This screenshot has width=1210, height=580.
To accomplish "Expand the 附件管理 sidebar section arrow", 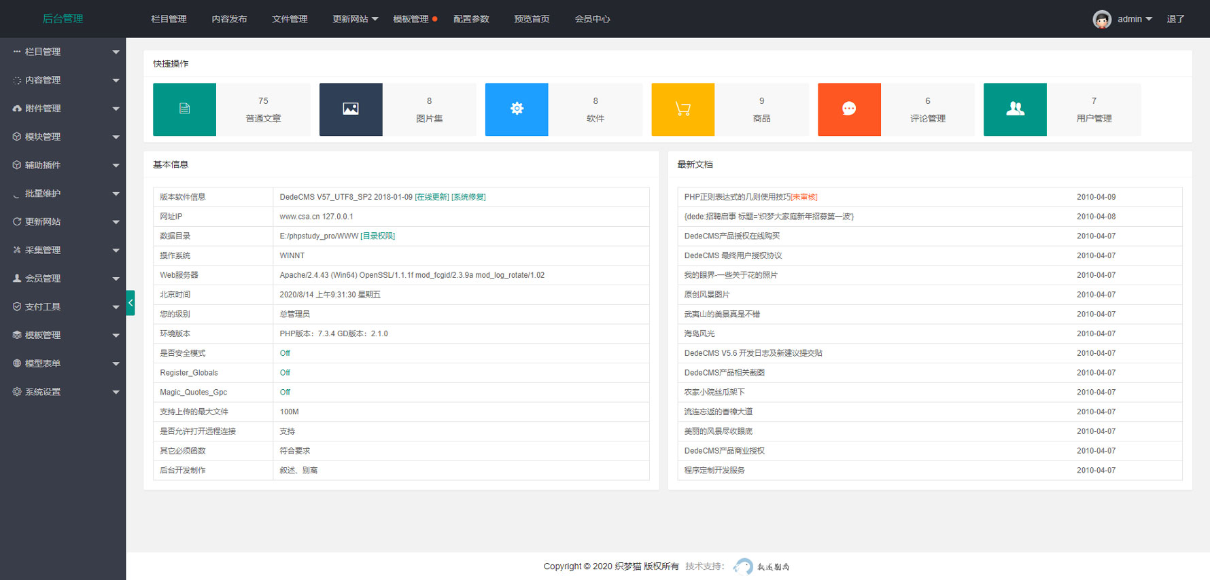I will coord(116,109).
